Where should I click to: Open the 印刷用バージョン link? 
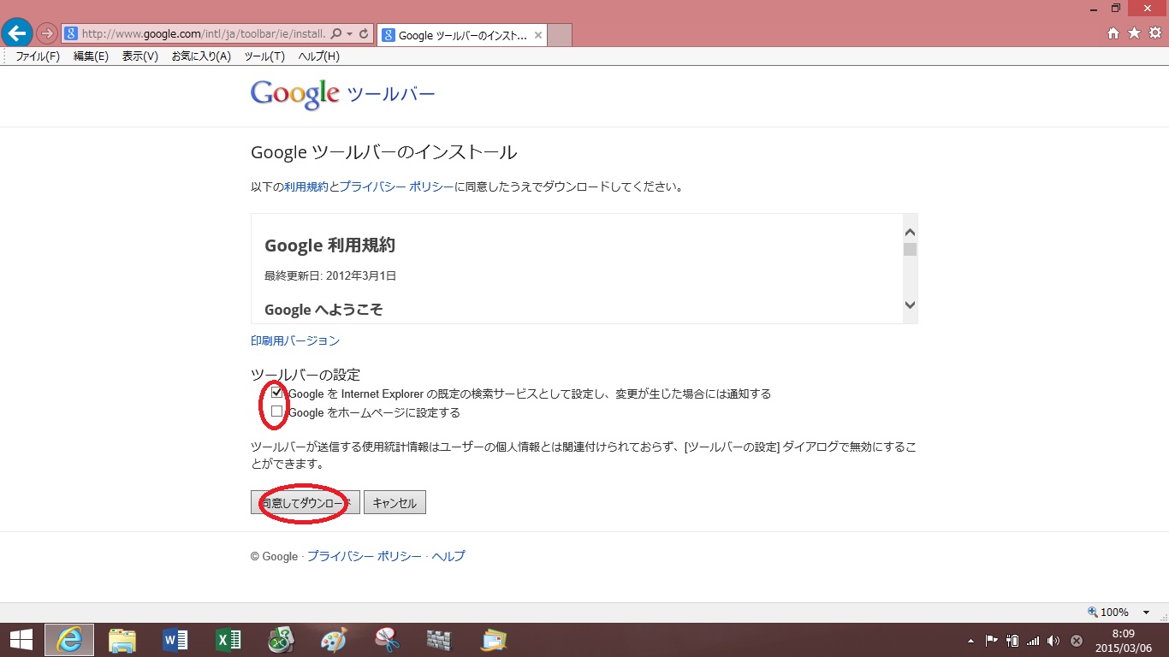pos(295,340)
